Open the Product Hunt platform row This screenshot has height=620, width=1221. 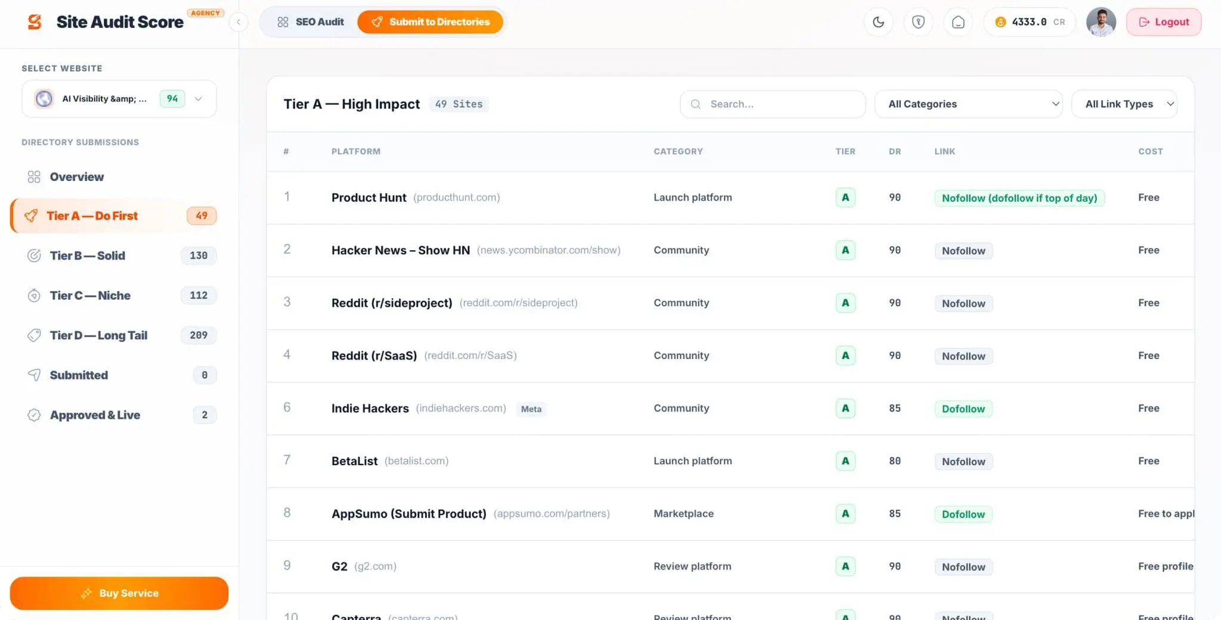(x=730, y=198)
